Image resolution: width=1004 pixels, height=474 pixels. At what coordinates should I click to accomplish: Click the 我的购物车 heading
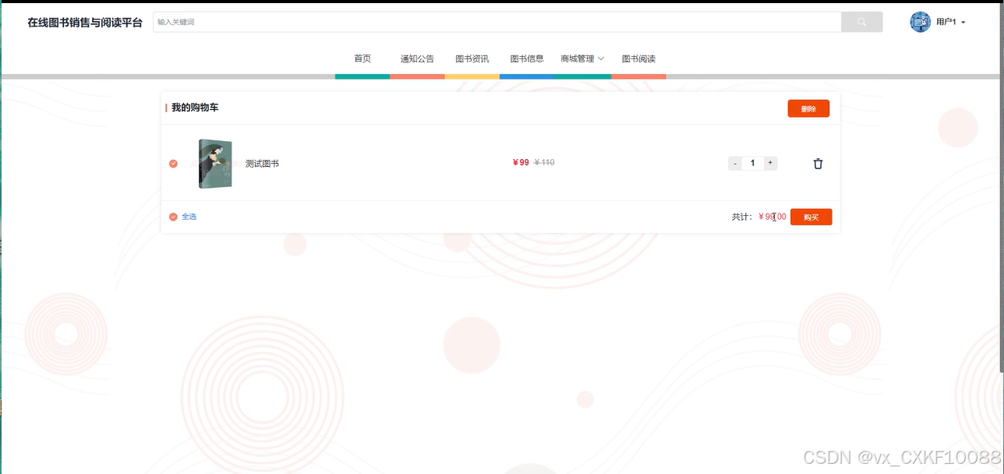[195, 108]
